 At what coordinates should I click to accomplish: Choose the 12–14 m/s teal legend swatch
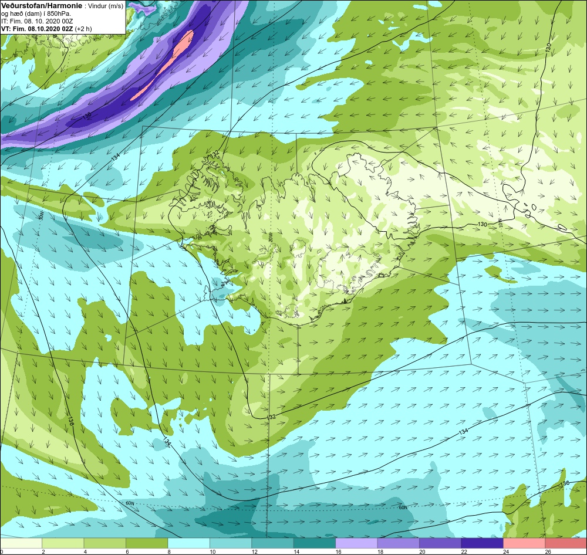[x=272, y=543]
